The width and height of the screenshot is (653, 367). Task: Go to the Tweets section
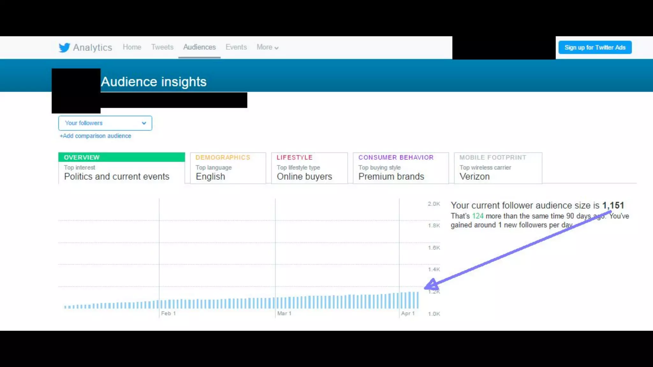tap(162, 47)
